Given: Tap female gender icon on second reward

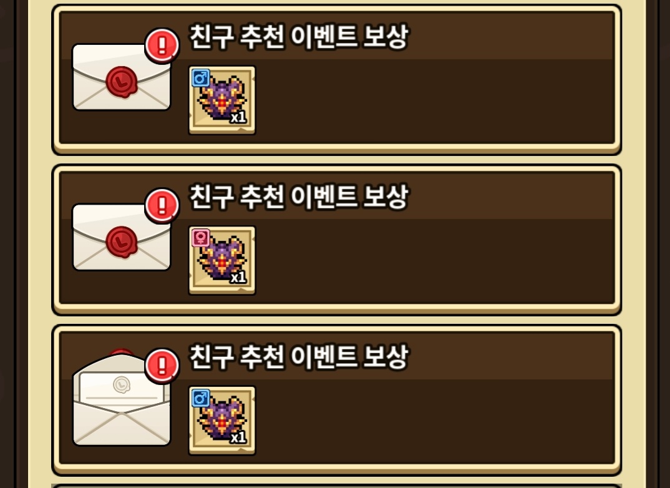Looking at the screenshot, I should tap(200, 238).
